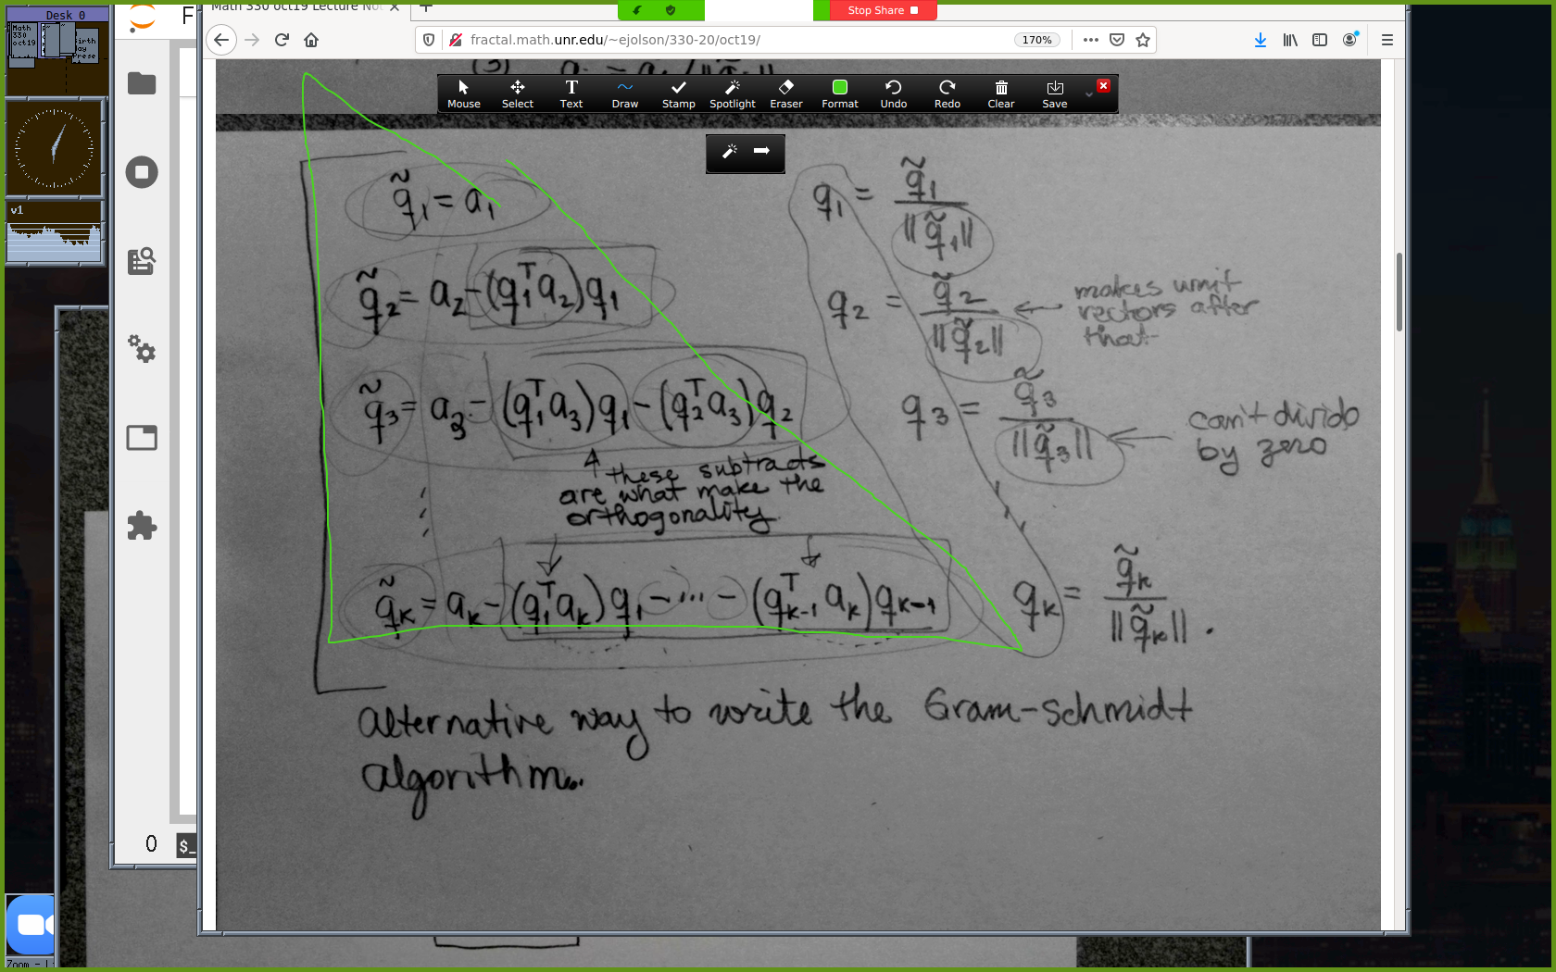This screenshot has width=1556, height=972.
Task: Toggle the Firefox sidebar view
Action: 1320,40
